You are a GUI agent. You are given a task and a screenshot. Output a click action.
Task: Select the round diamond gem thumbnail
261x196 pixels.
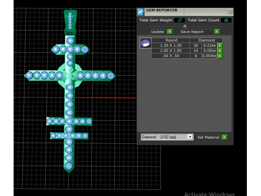pyautogui.click(x=146, y=43)
